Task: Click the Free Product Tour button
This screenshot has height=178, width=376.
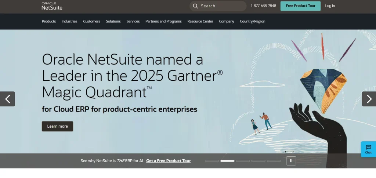Action: 300,6
